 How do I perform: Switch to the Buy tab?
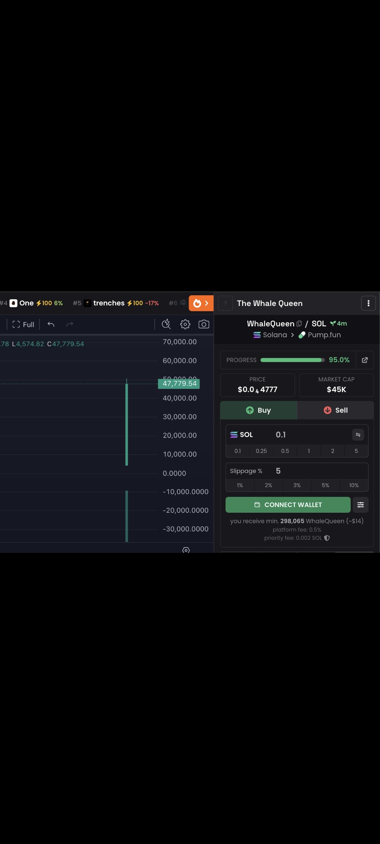[x=259, y=410]
